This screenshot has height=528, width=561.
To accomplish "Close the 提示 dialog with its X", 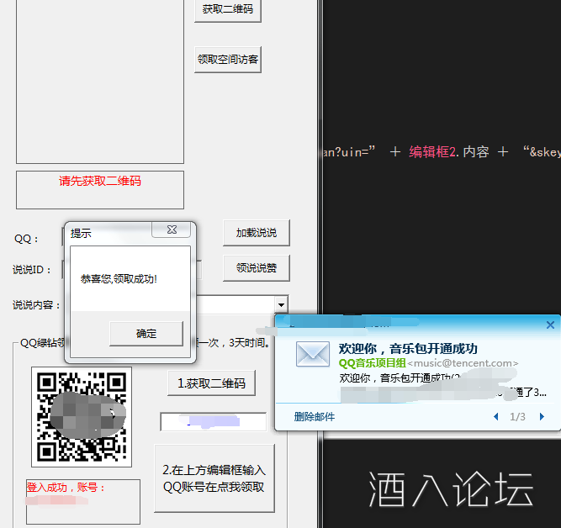I will (x=172, y=230).
